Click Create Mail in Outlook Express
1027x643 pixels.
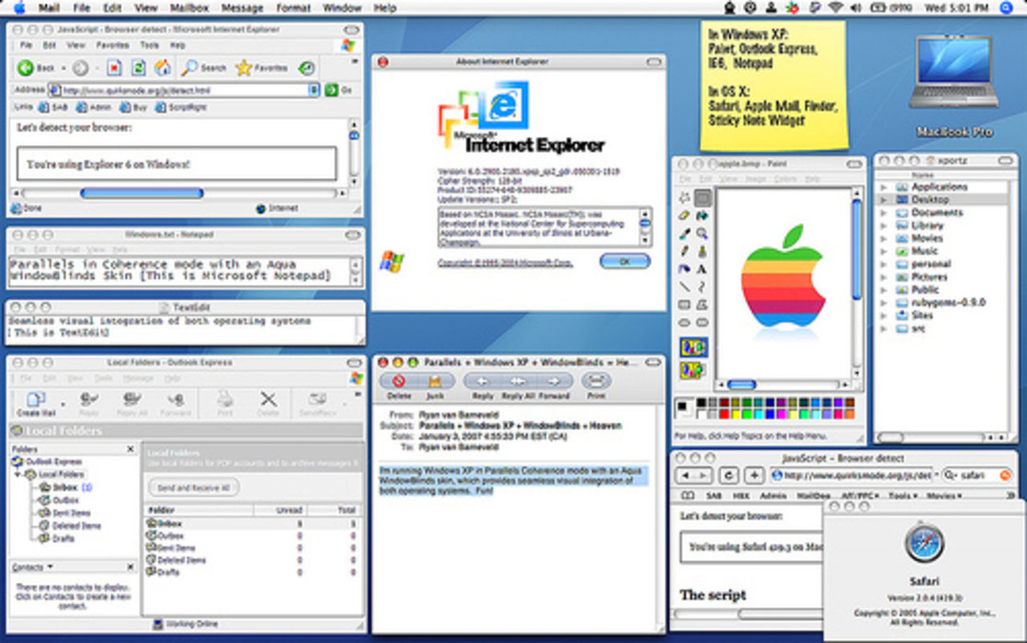(x=35, y=401)
